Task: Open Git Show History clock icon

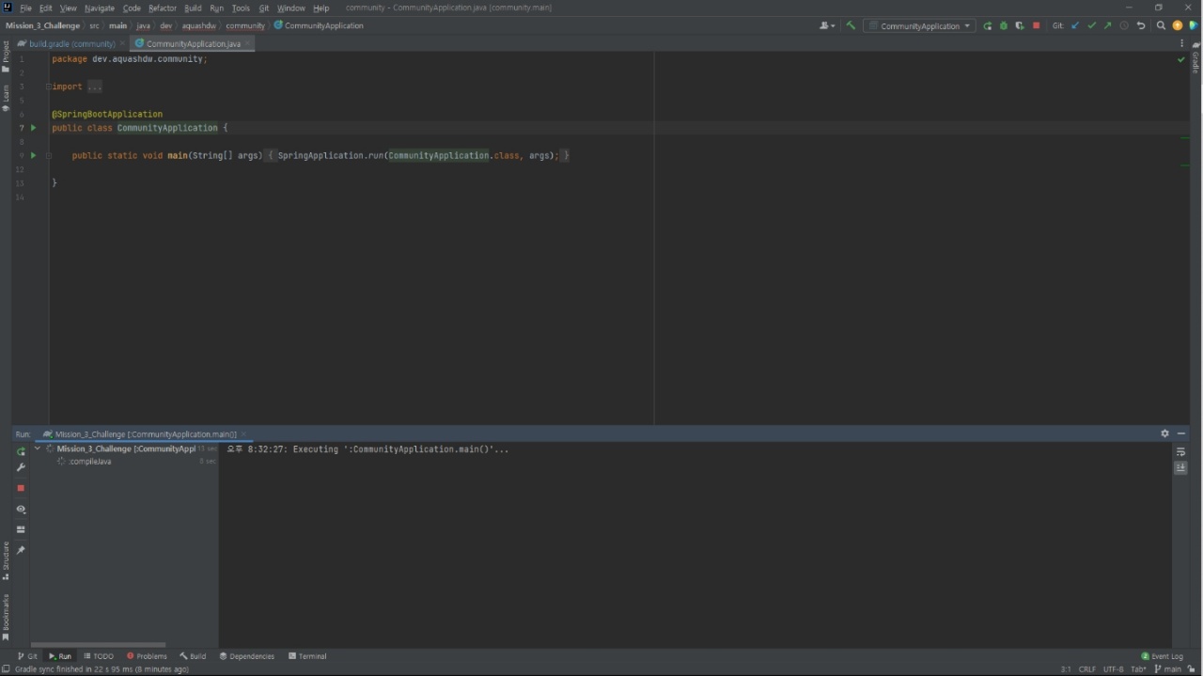Action: click(x=1124, y=25)
